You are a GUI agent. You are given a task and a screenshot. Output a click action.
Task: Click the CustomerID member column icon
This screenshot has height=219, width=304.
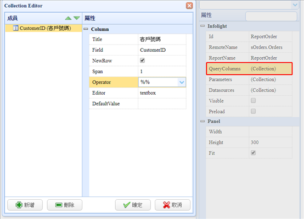(x=15, y=28)
